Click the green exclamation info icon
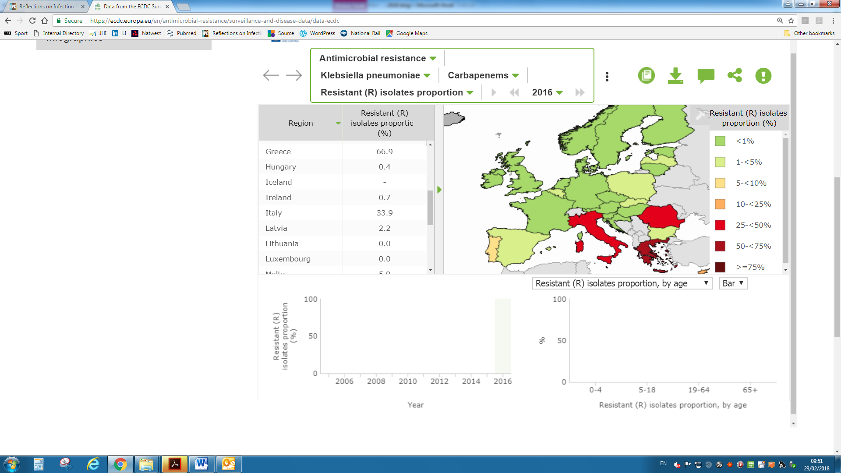The height and width of the screenshot is (473, 841). [x=763, y=76]
